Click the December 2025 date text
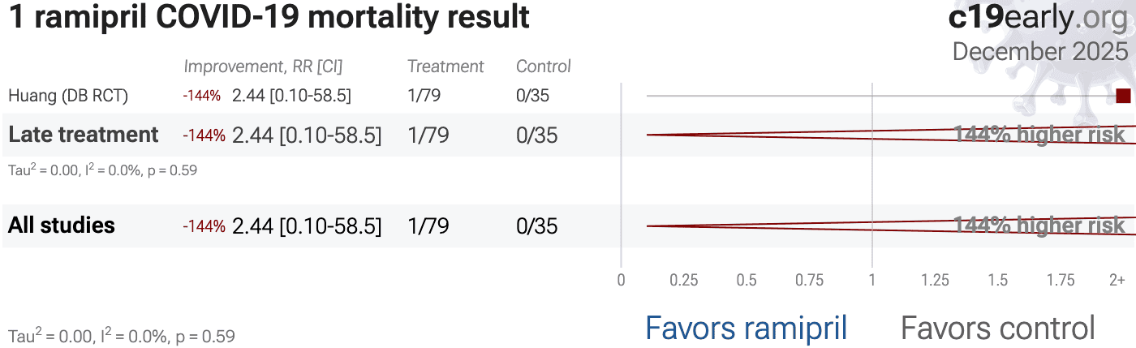Screen dimensions: 1136x348 pos(1040,51)
